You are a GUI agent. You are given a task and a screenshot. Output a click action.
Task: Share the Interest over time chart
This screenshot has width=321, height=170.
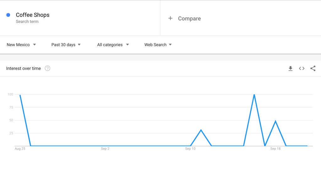tap(313, 69)
